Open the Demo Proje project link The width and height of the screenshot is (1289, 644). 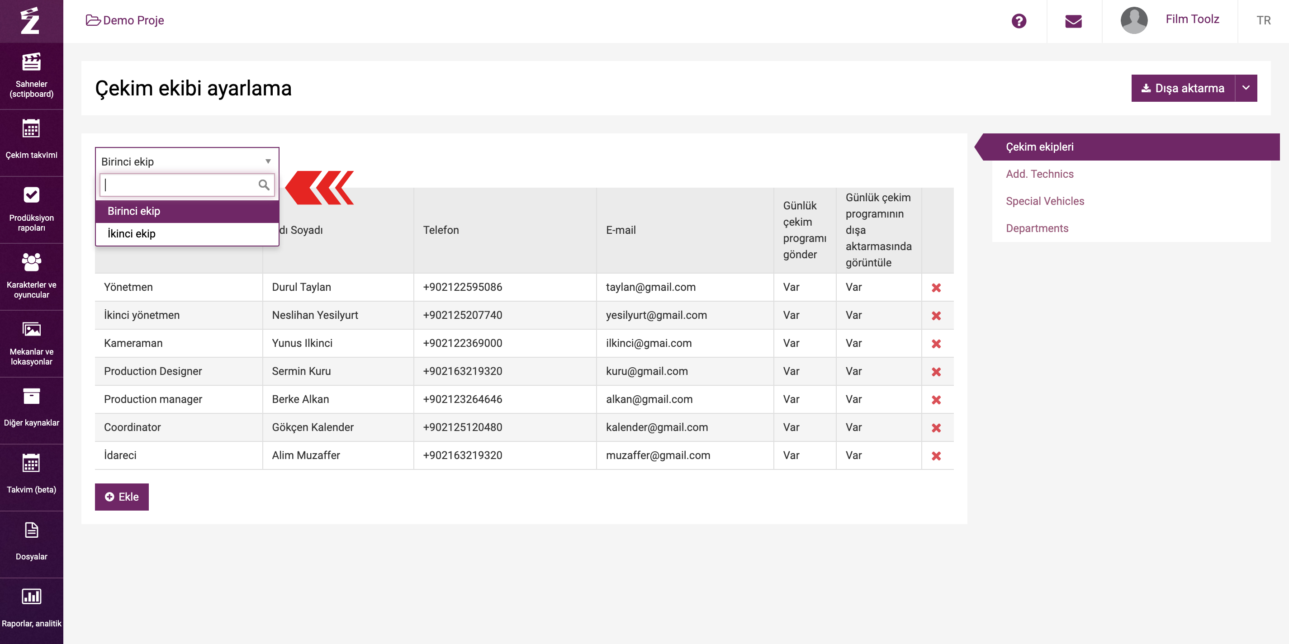[x=125, y=20]
